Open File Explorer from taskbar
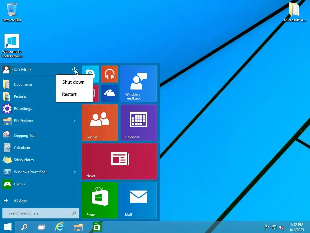The width and height of the screenshot is (310, 233). (78, 227)
